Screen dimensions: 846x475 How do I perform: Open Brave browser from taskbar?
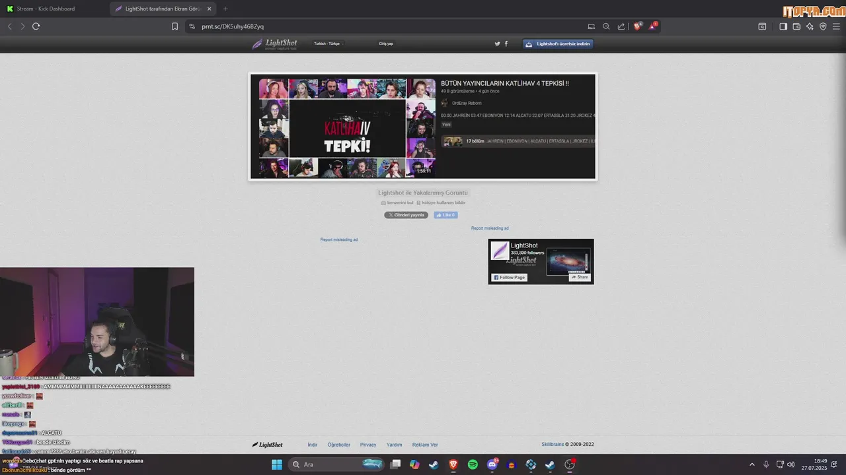click(x=453, y=464)
